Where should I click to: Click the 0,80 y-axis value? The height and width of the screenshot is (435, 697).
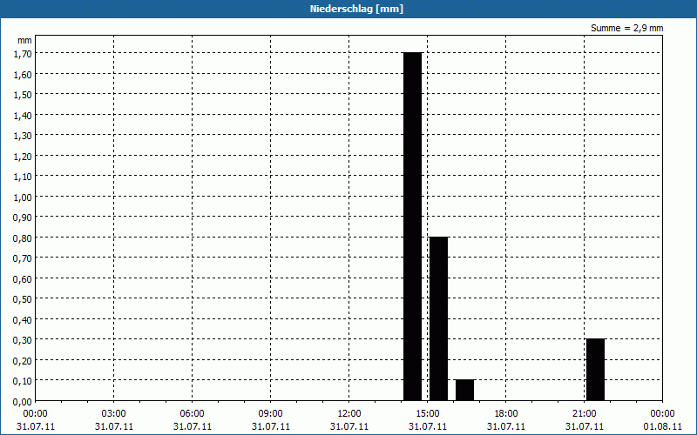[x=23, y=238]
